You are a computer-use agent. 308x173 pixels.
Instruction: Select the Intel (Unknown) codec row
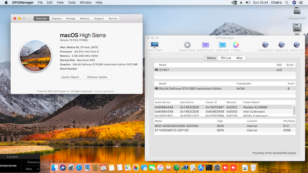[224, 111]
